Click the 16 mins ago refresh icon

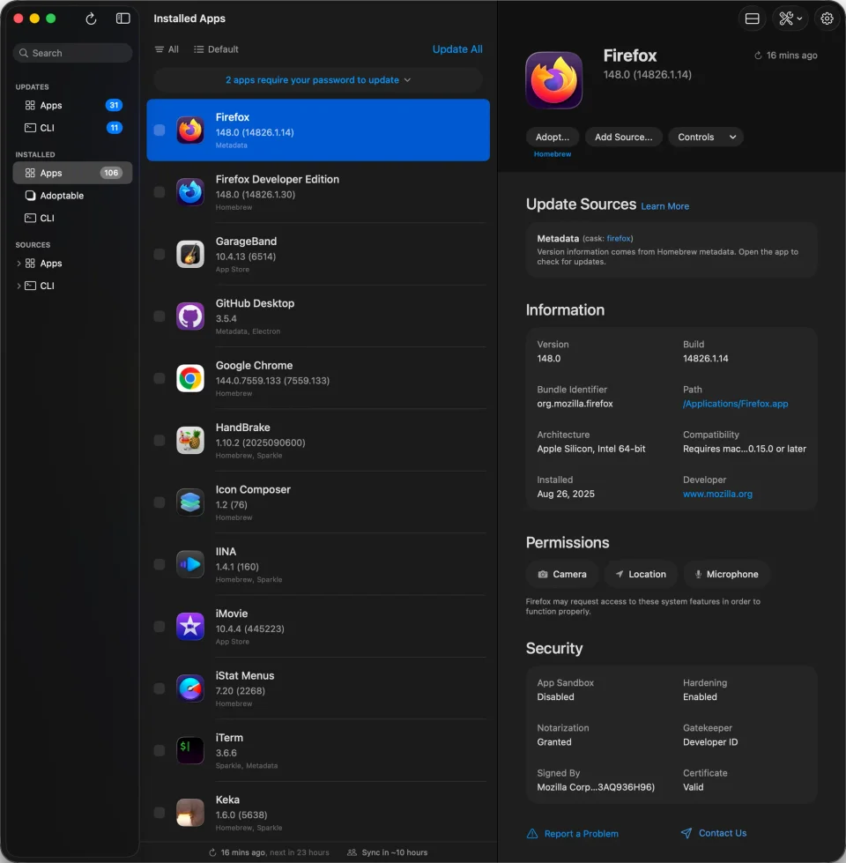coord(758,56)
